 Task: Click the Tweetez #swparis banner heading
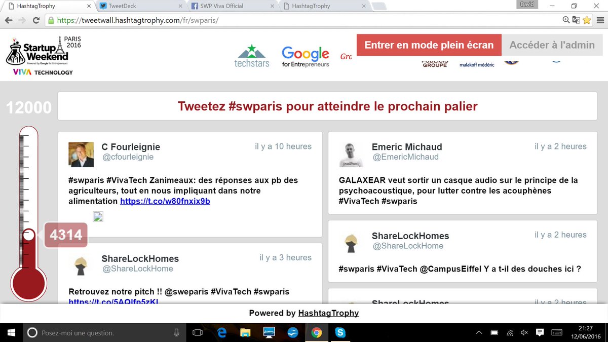(x=327, y=106)
